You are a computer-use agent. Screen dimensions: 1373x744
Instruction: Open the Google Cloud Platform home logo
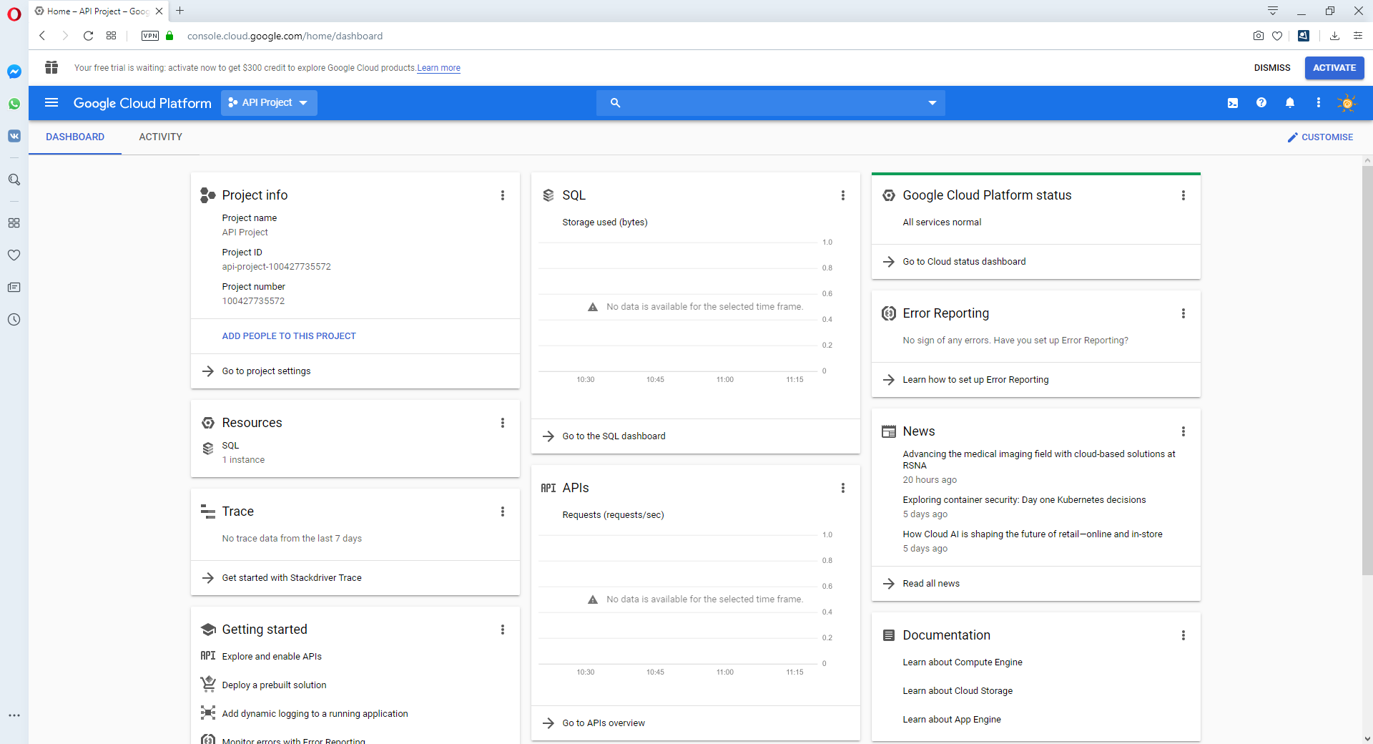tap(142, 103)
